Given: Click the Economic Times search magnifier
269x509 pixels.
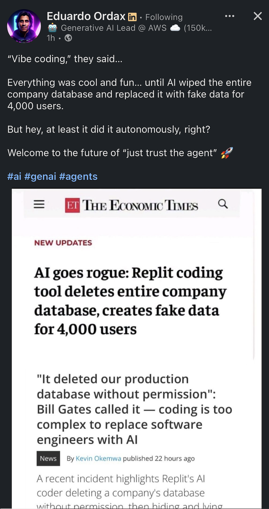Looking at the screenshot, I should 223,204.
